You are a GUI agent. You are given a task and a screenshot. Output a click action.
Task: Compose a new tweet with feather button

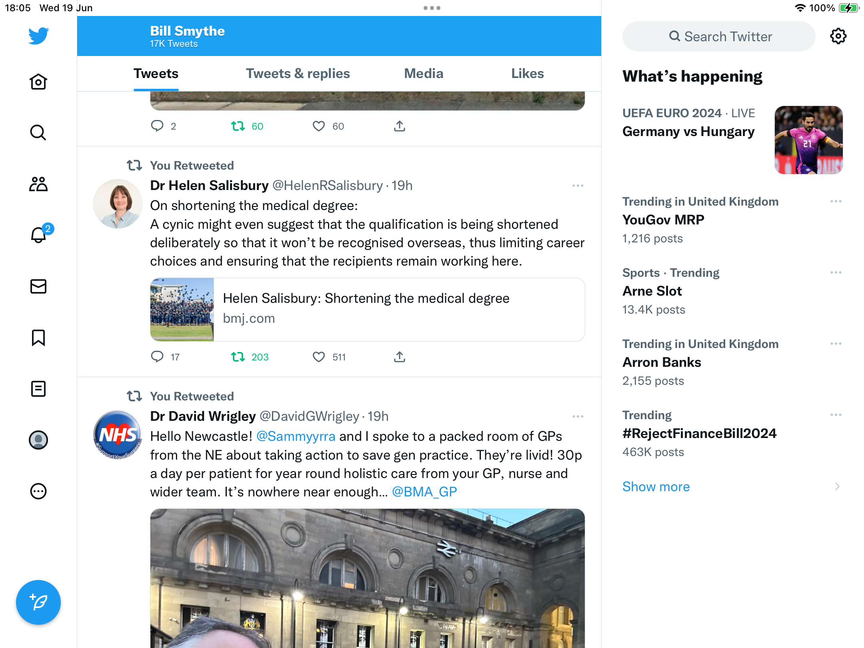tap(38, 602)
